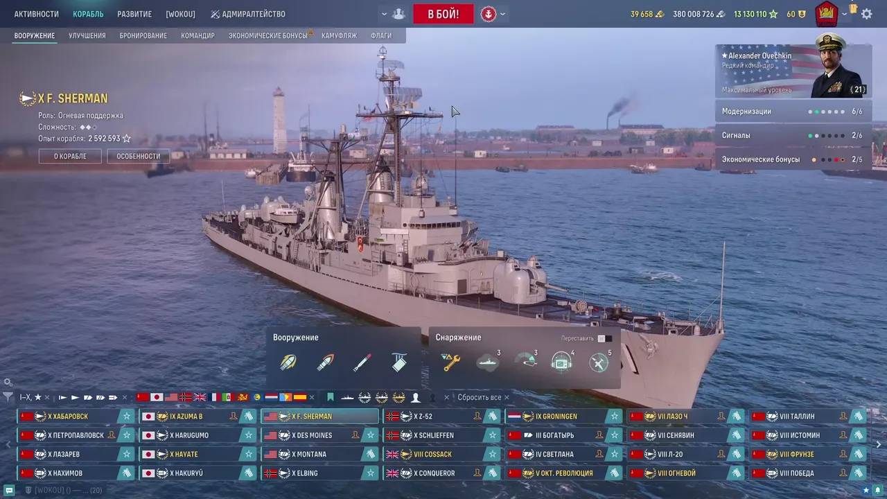Filter carousel by USA flag
887x499 pixels.
171,397
